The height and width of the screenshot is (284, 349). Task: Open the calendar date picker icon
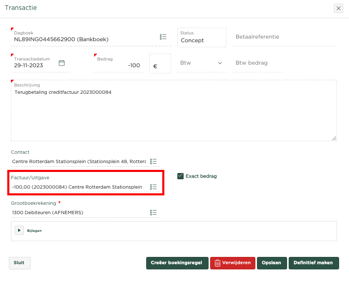pos(61,63)
